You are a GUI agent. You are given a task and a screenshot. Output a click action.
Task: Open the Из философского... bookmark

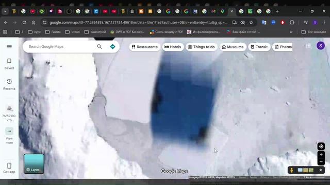tap(204, 32)
